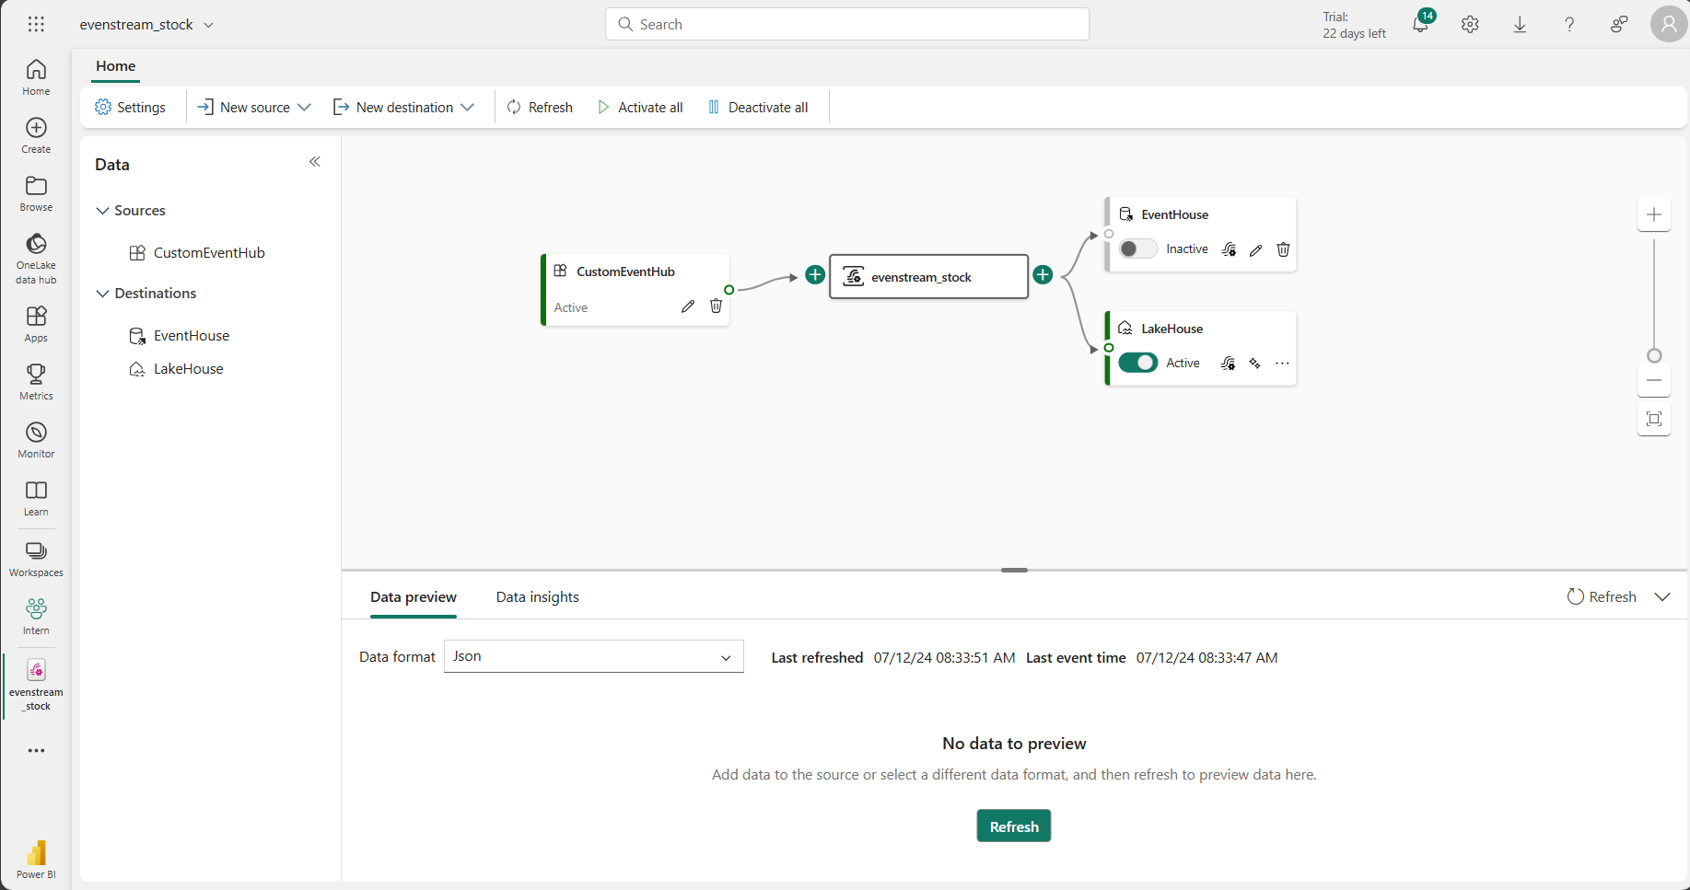Viewport: 1690px width, 890px height.
Task: Fit canvas to view icon
Action: coord(1654,420)
